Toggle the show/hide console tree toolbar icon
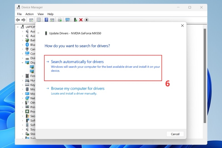This screenshot has width=222, height=148. (x=31, y=20)
